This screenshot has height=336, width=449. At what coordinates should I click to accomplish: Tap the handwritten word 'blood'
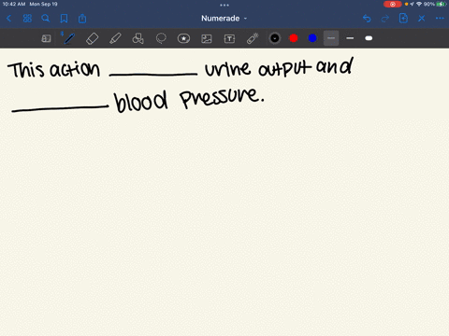[140, 102]
